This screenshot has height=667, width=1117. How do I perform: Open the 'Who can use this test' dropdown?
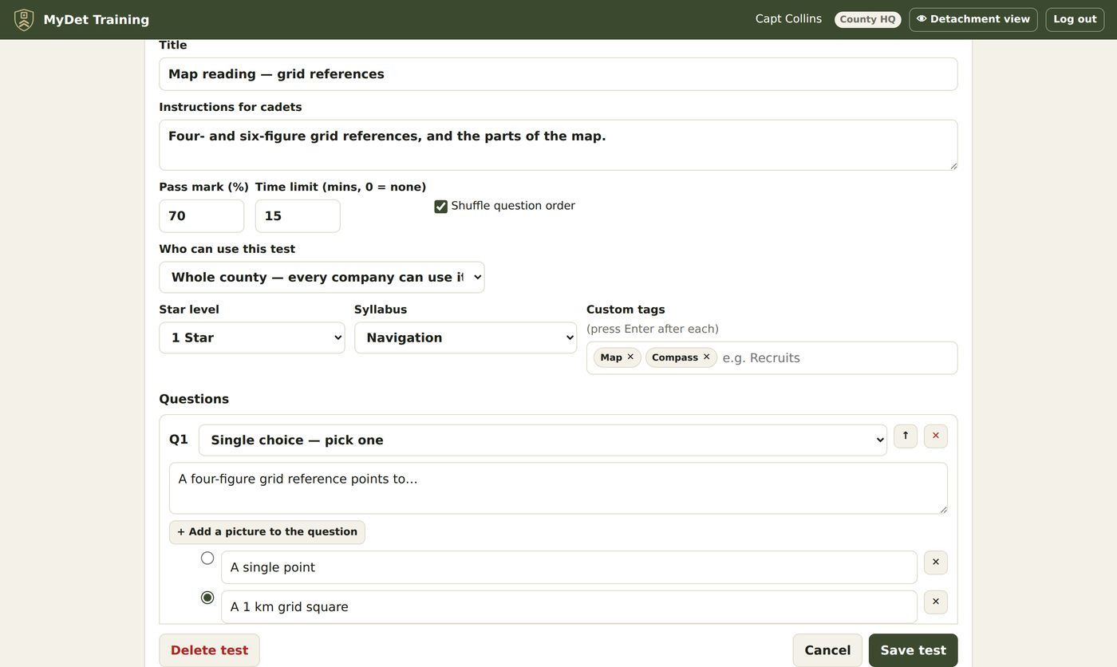tap(322, 278)
